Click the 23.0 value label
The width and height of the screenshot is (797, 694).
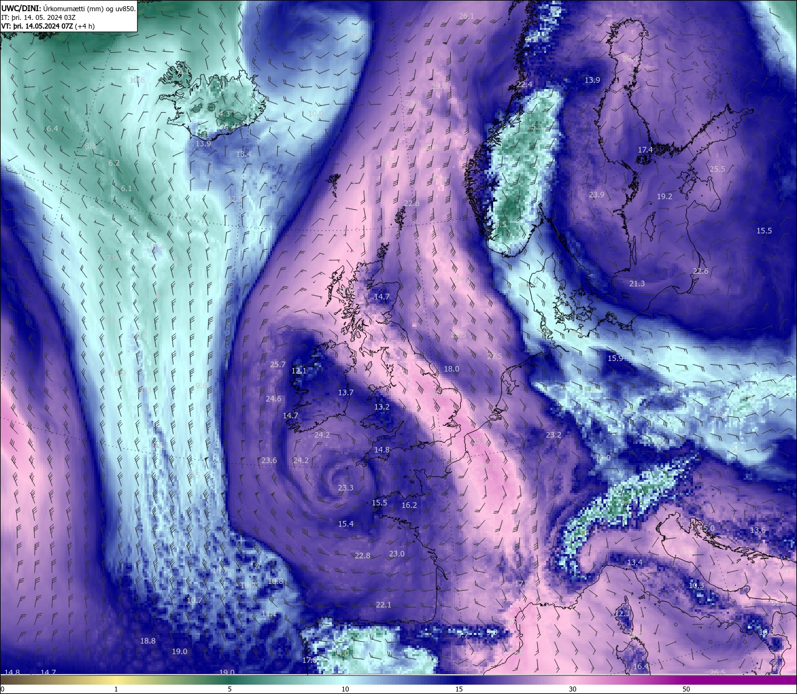(397, 553)
